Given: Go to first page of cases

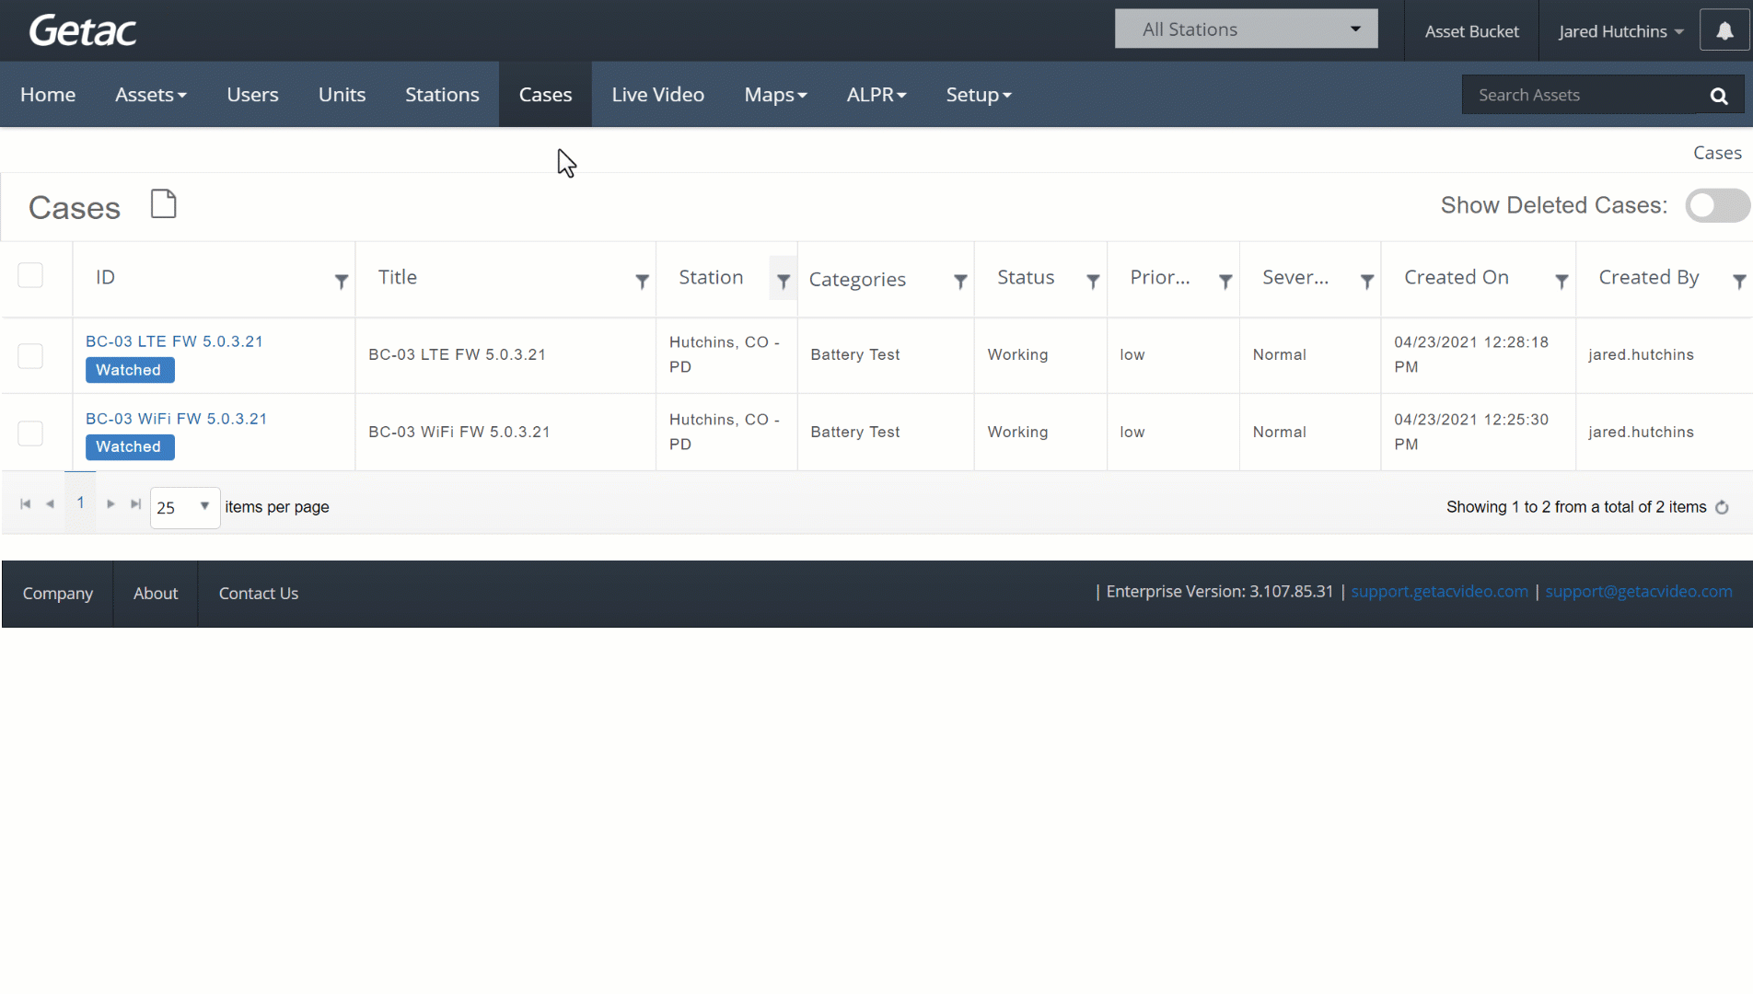Looking at the screenshot, I should (26, 503).
